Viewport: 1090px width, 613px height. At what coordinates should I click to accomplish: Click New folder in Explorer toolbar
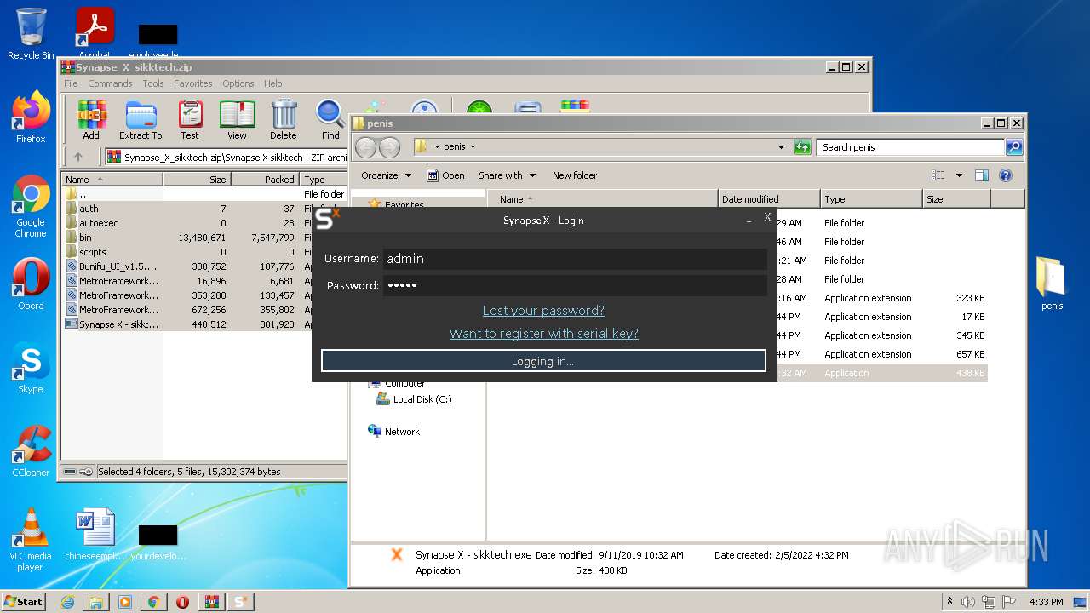click(575, 175)
